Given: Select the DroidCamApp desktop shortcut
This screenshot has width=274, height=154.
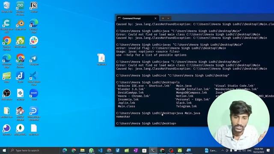Looking at the screenshot, I should click(20, 42).
